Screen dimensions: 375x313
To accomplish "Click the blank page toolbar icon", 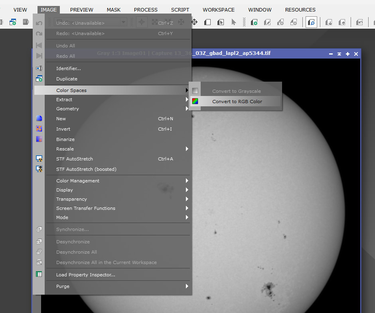I will [207, 22].
